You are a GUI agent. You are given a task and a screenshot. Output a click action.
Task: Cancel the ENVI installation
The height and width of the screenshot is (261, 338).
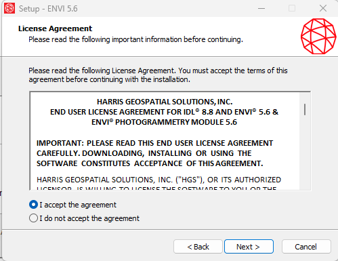click(306, 247)
